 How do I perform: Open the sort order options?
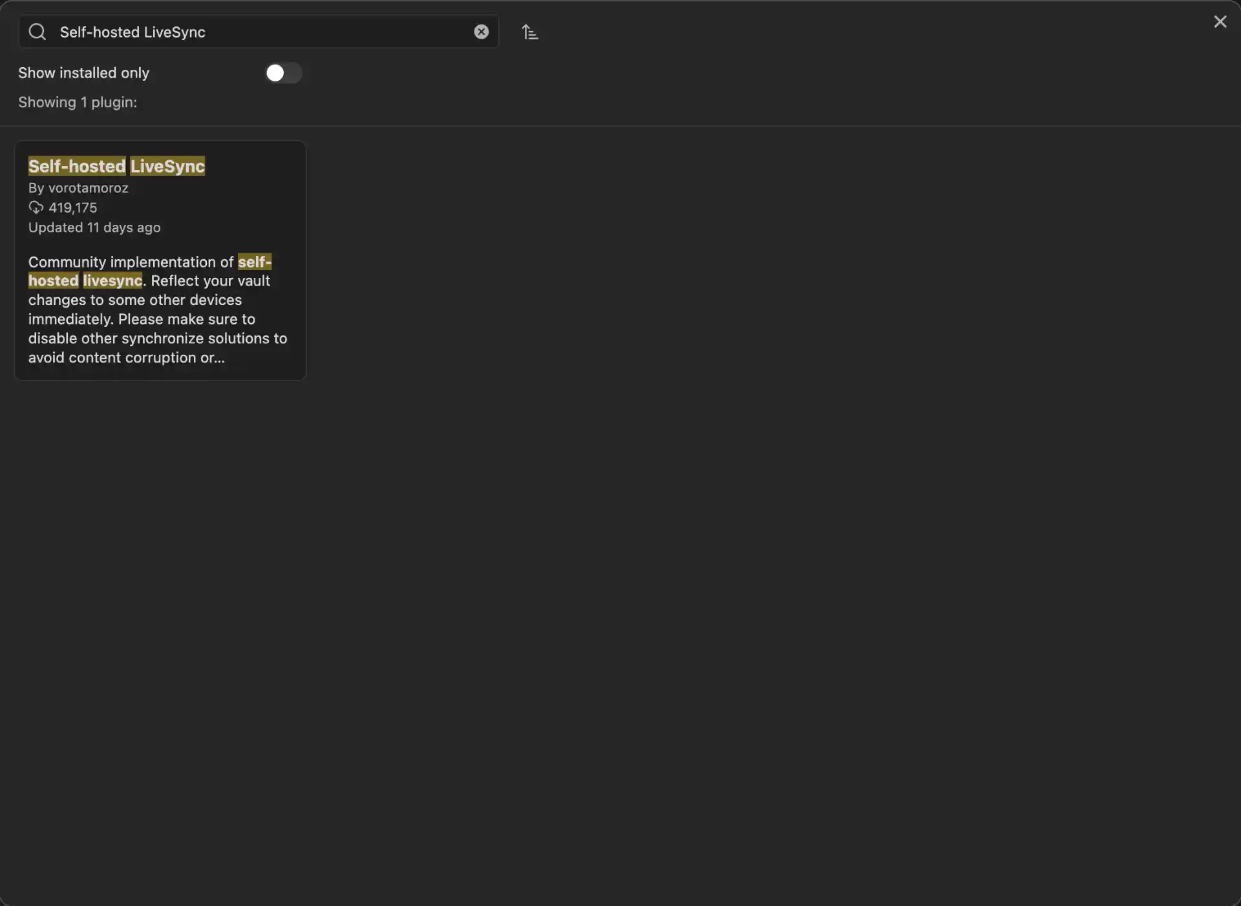point(530,32)
